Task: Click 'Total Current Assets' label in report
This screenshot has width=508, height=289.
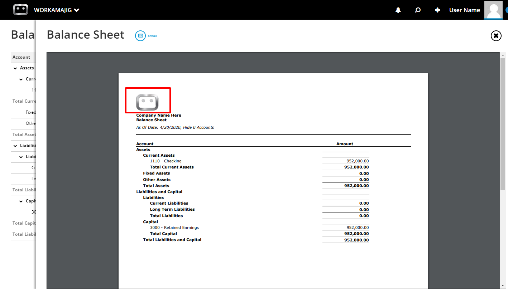Action: [172, 167]
